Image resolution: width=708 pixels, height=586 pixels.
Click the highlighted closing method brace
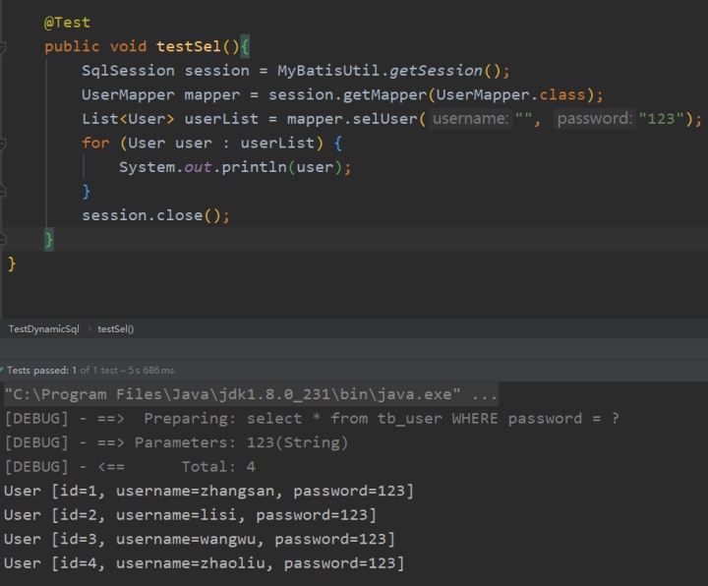tap(49, 239)
